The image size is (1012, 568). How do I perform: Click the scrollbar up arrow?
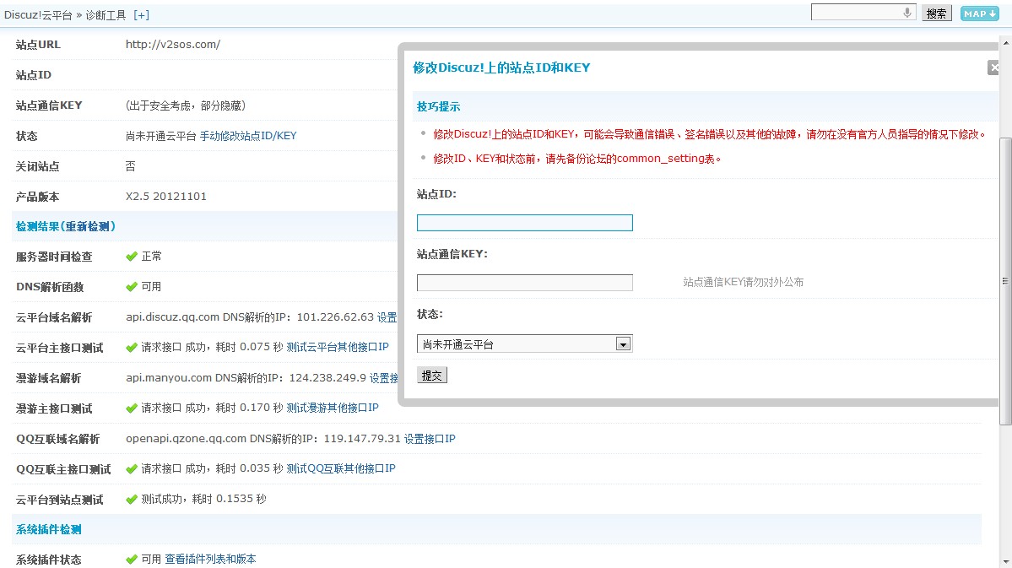click(x=1005, y=43)
